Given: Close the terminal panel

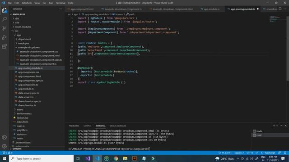Looking at the screenshot, I should point(285,126).
